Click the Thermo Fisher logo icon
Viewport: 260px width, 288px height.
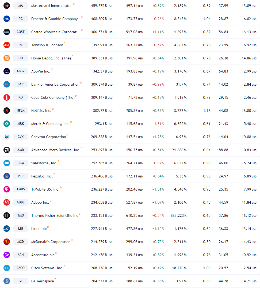point(7,216)
